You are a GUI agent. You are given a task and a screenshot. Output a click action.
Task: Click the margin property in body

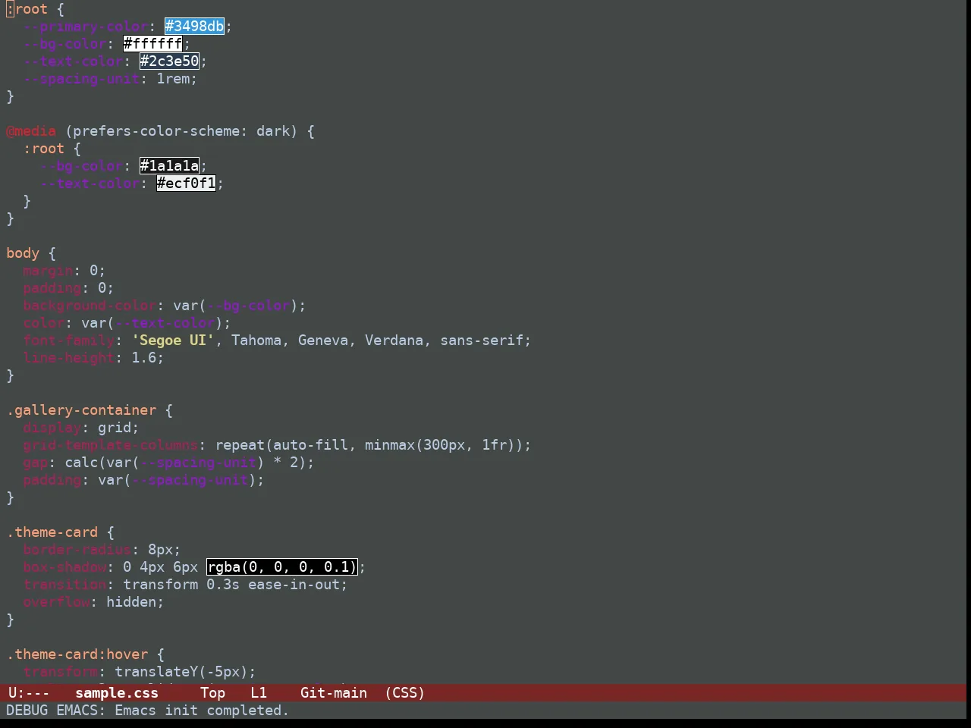(x=48, y=271)
